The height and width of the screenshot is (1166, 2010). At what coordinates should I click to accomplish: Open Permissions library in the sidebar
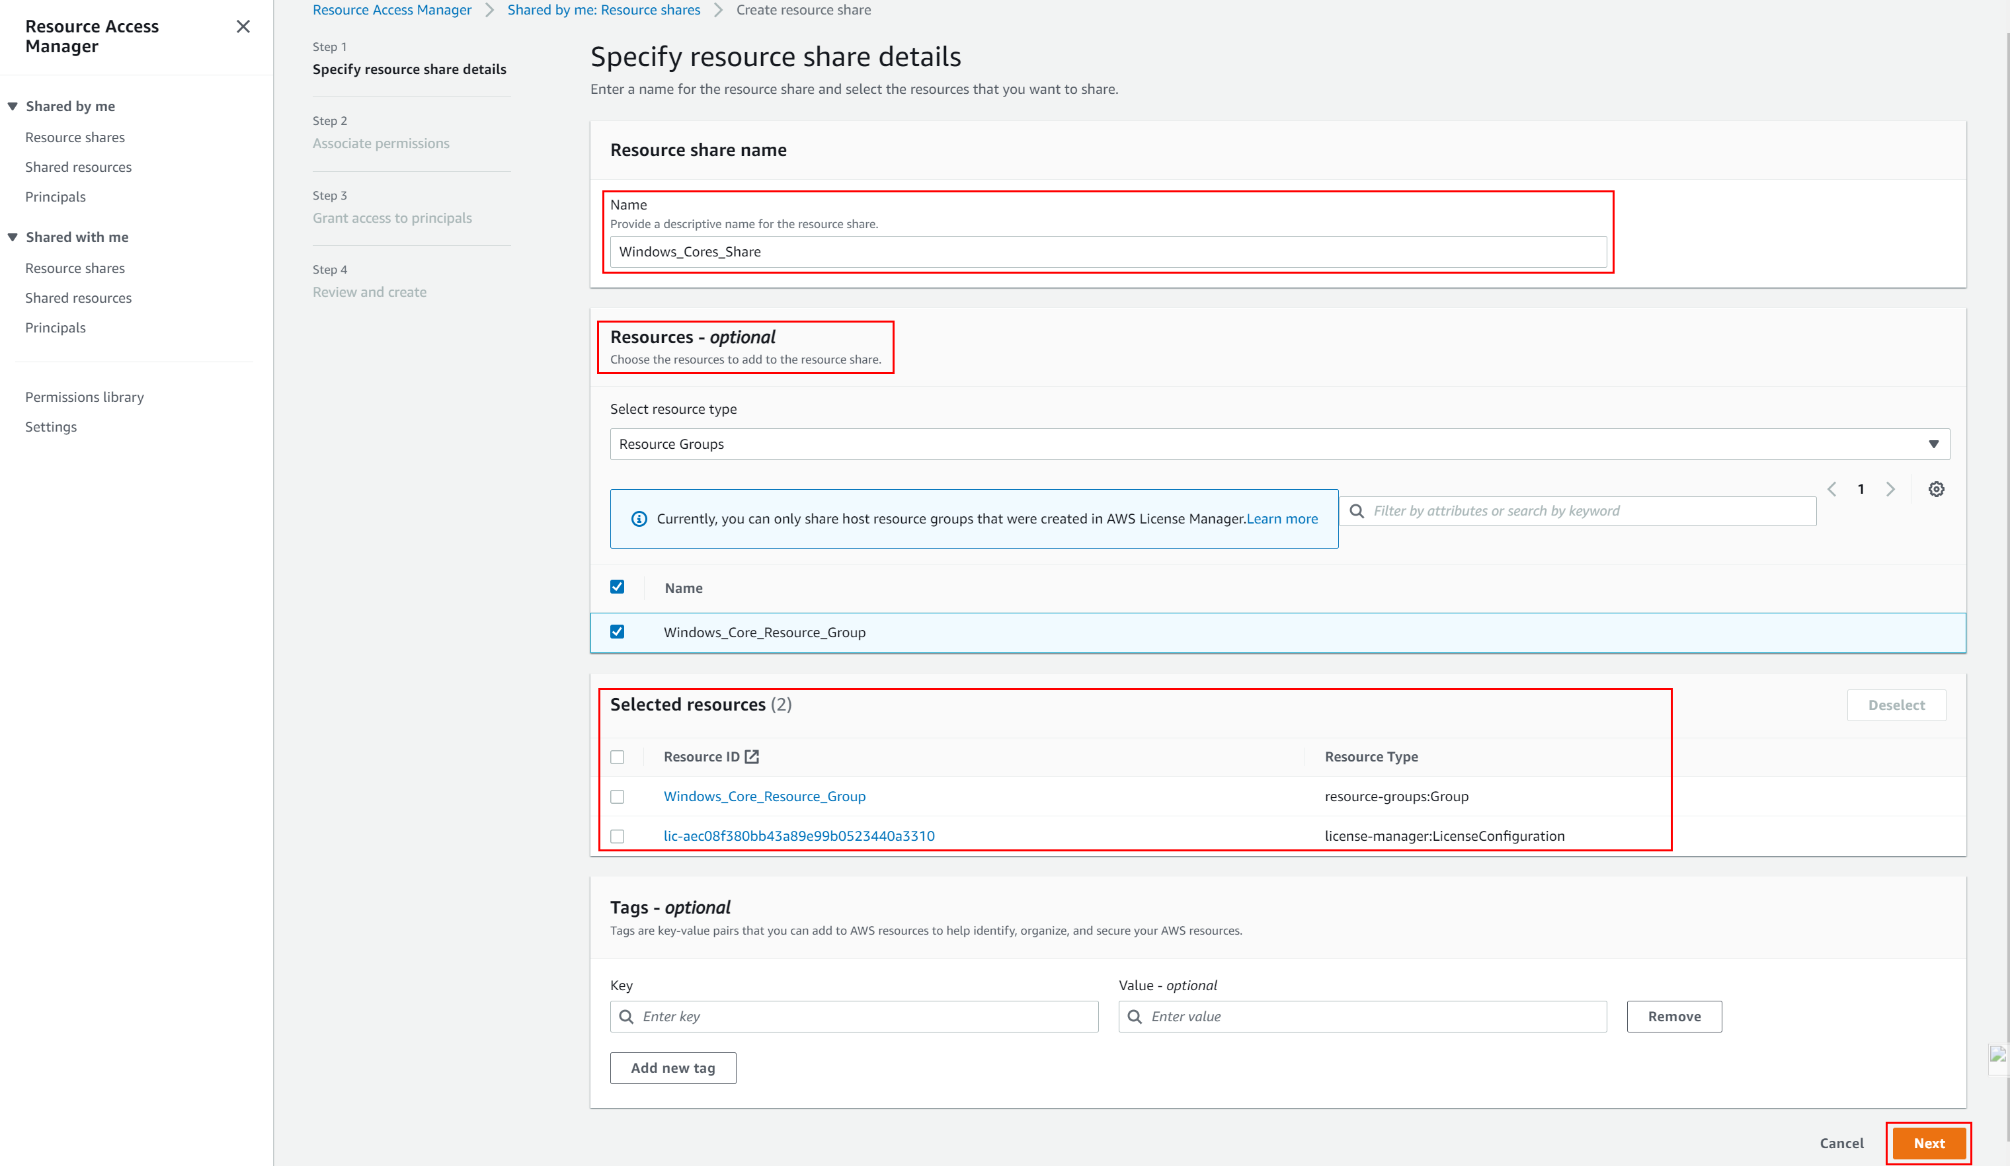[x=84, y=397]
